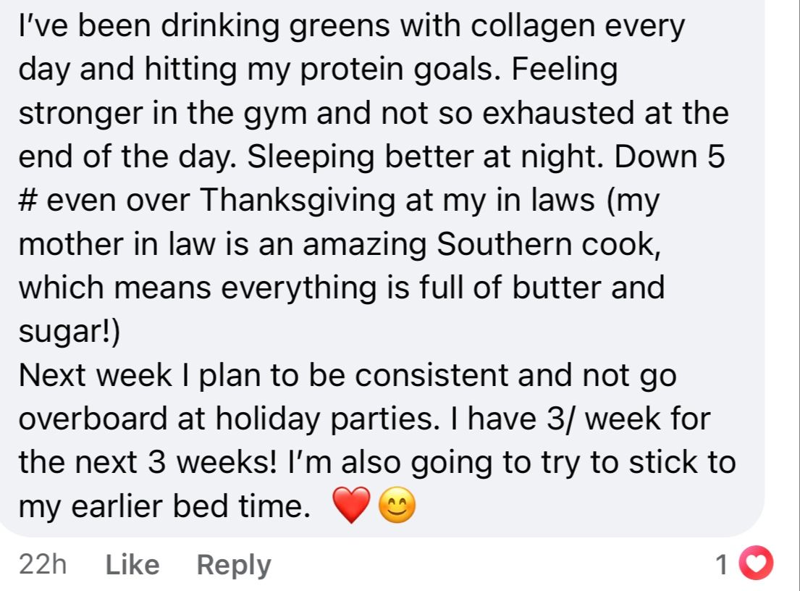
Task: Click the word 'collagen' in first line
Action: point(533,26)
